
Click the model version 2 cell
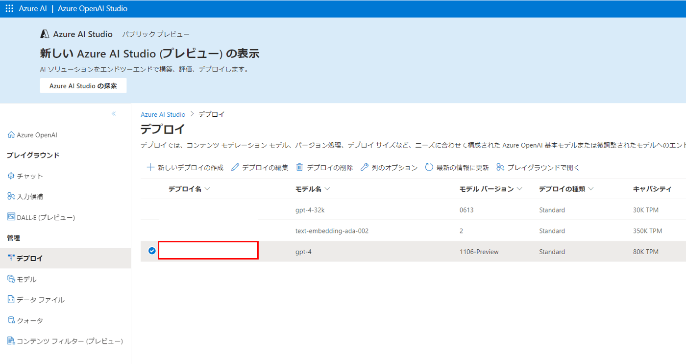[462, 231]
